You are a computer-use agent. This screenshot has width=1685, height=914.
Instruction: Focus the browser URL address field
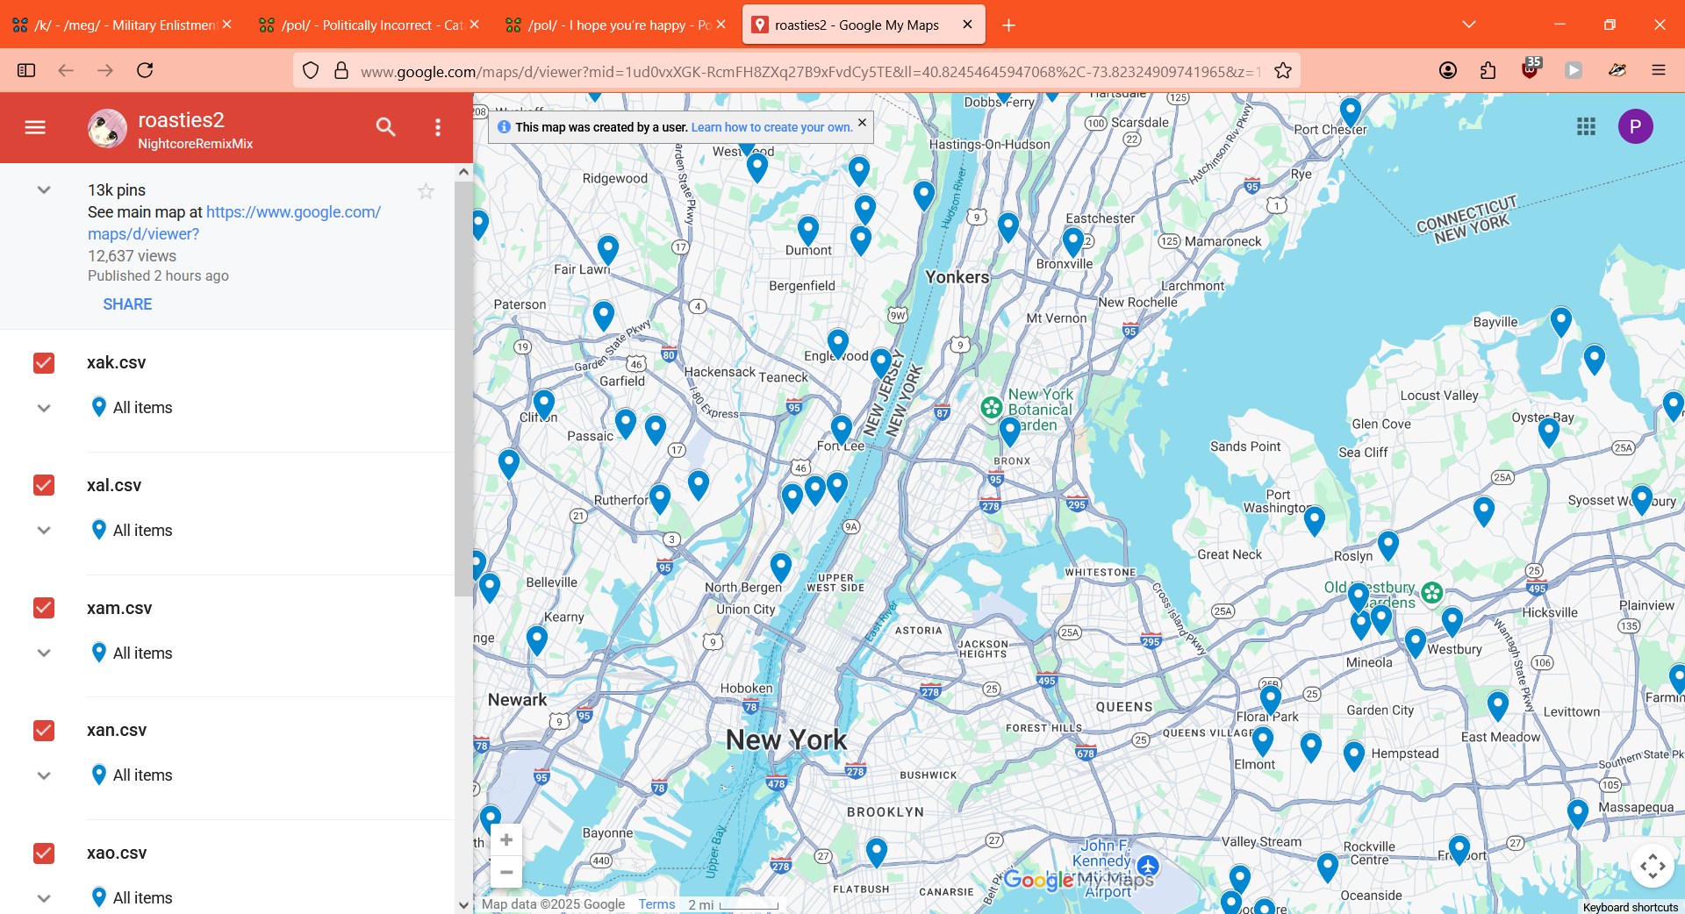(x=809, y=71)
